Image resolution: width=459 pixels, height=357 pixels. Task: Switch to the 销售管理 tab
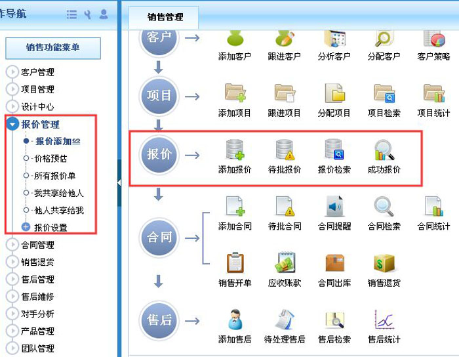click(x=165, y=17)
